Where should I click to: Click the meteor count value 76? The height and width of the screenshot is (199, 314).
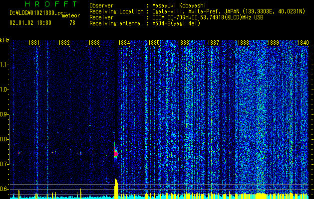(x=72, y=23)
